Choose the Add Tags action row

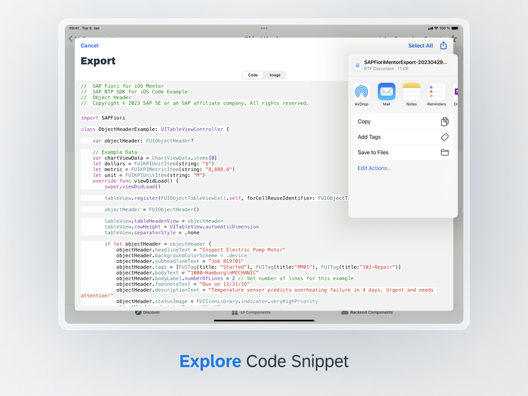403,137
